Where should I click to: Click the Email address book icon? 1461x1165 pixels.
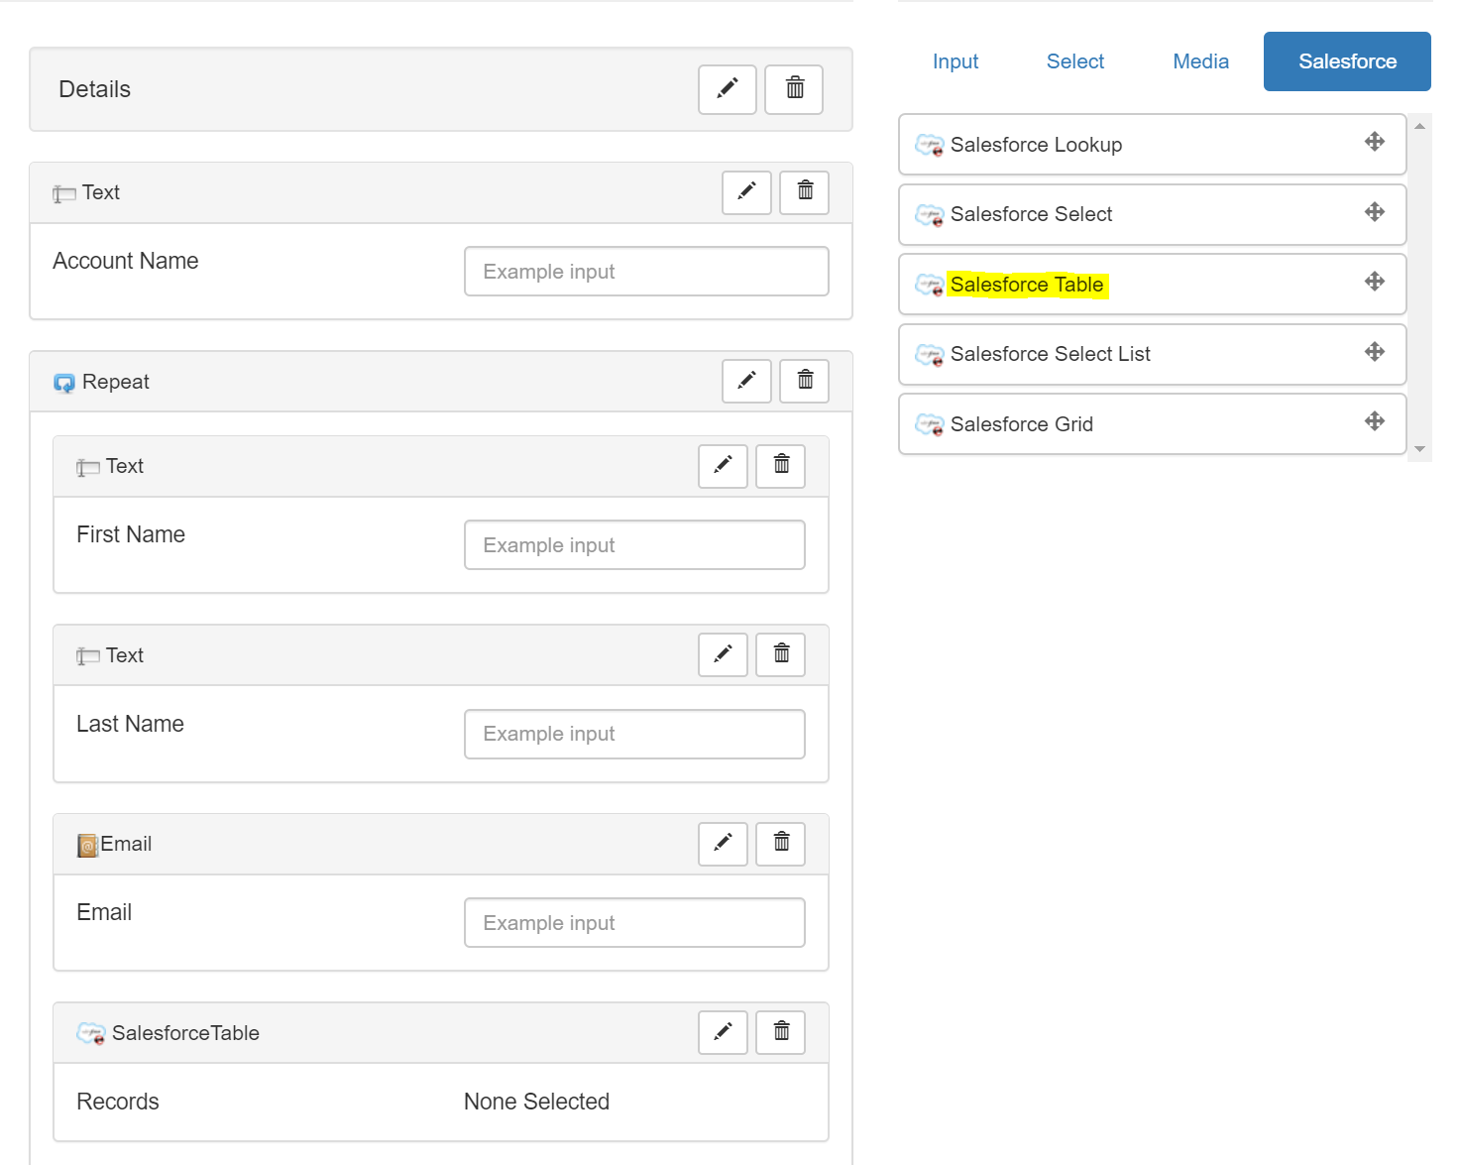pos(87,846)
